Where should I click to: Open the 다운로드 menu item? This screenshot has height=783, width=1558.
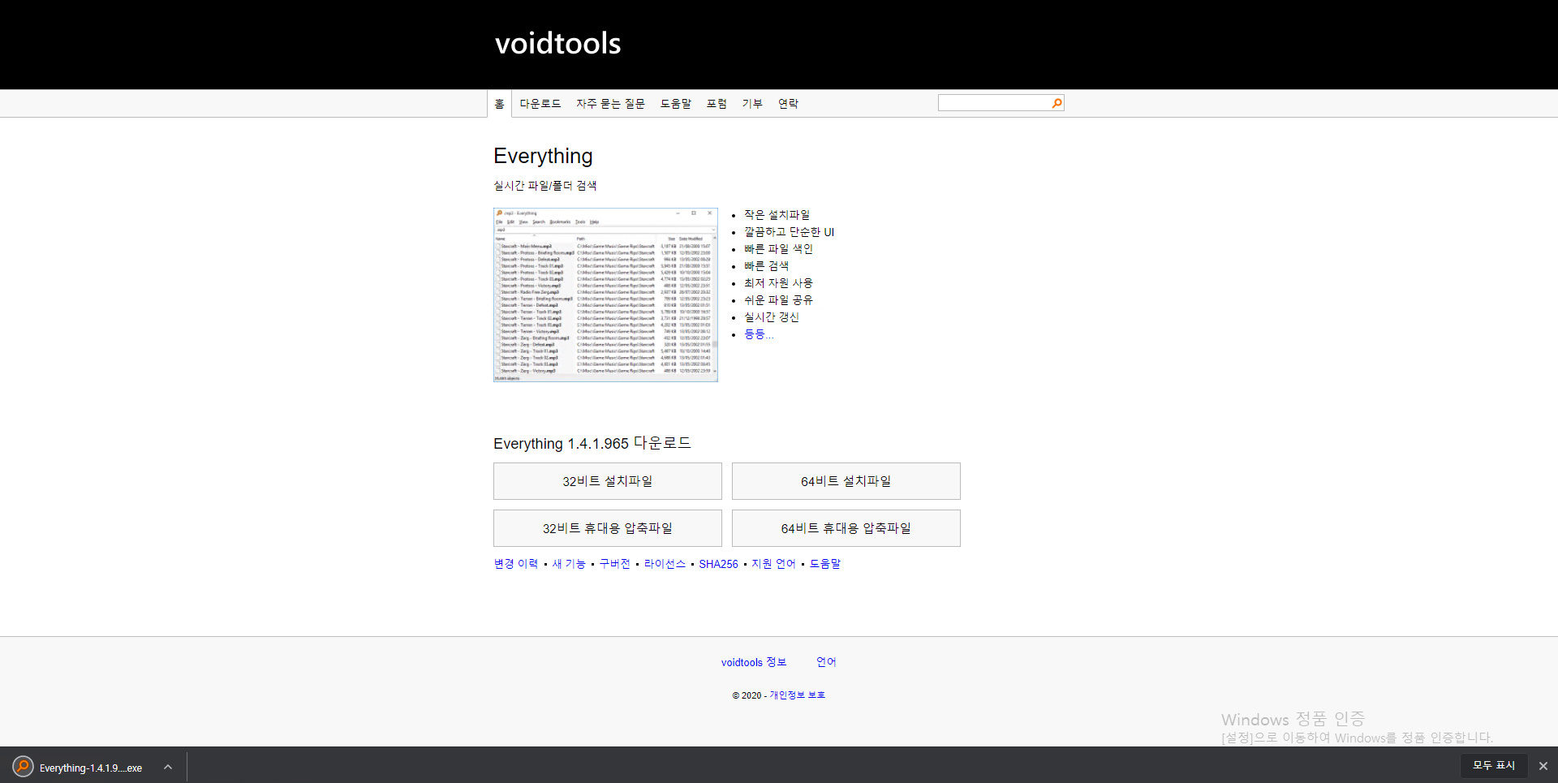click(540, 104)
